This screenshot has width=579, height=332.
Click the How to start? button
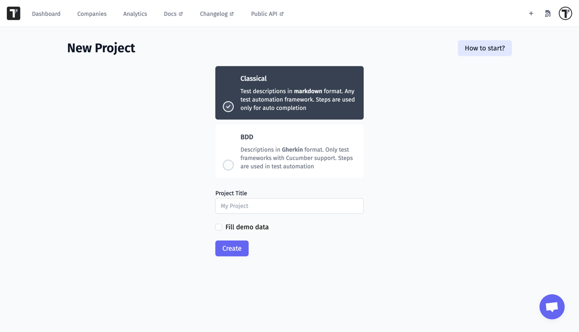tap(484, 48)
